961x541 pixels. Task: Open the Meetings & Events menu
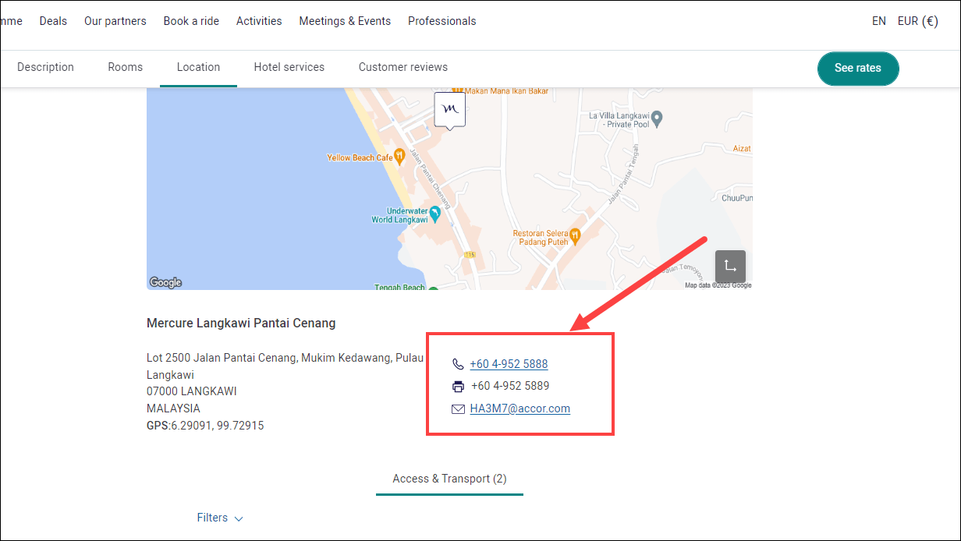pyautogui.click(x=345, y=21)
